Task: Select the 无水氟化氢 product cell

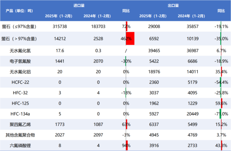Action: (x=20, y=50)
